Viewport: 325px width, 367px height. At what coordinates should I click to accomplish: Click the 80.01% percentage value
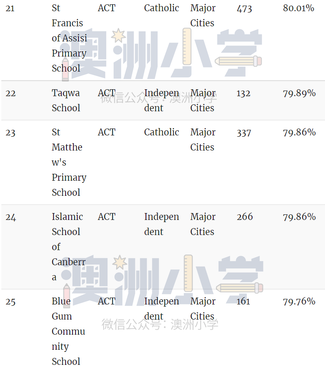point(299,8)
